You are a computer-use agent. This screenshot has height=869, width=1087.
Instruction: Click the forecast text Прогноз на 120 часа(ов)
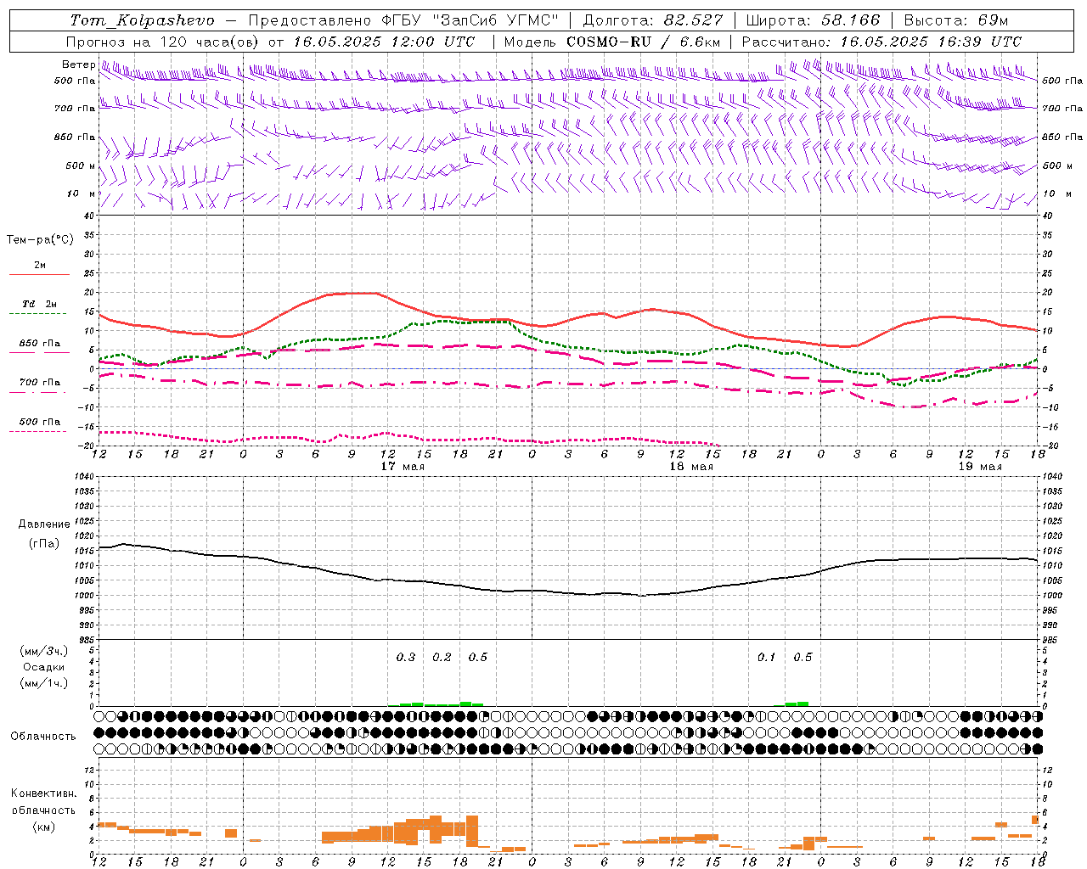click(x=164, y=42)
